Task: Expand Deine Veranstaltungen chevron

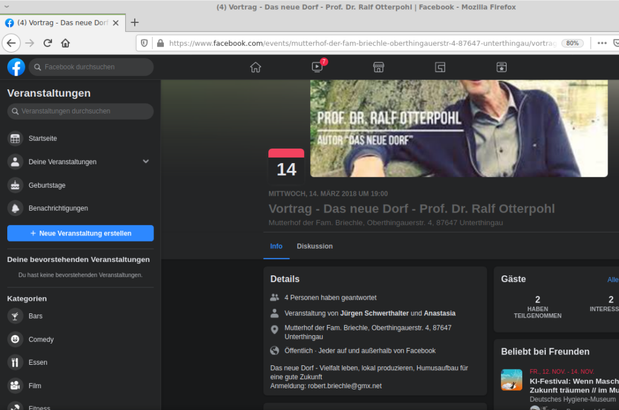Action: (146, 161)
